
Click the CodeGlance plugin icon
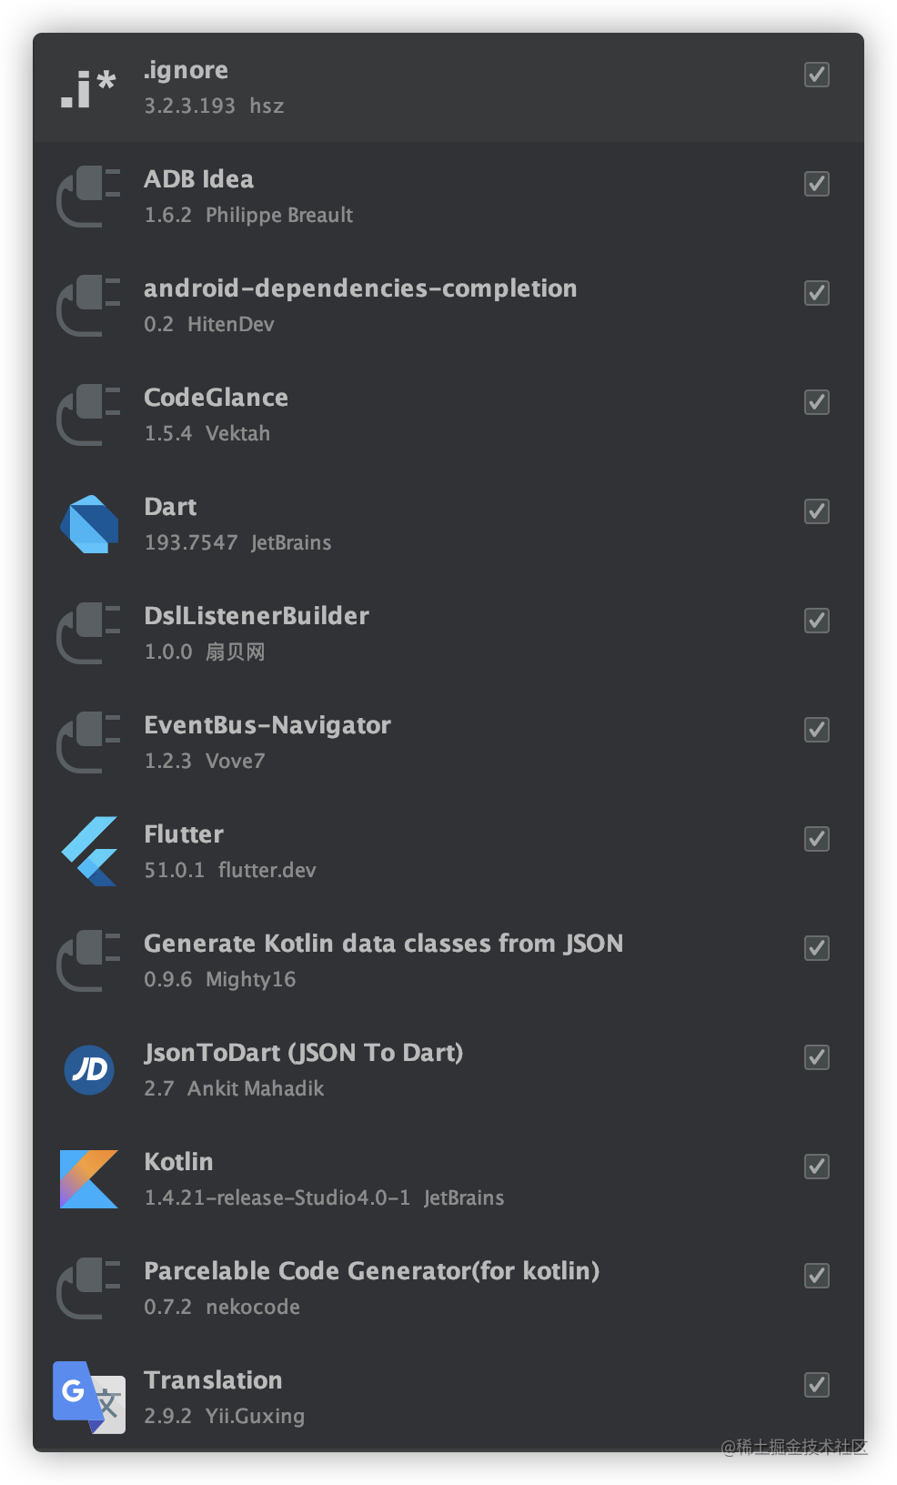click(x=88, y=415)
